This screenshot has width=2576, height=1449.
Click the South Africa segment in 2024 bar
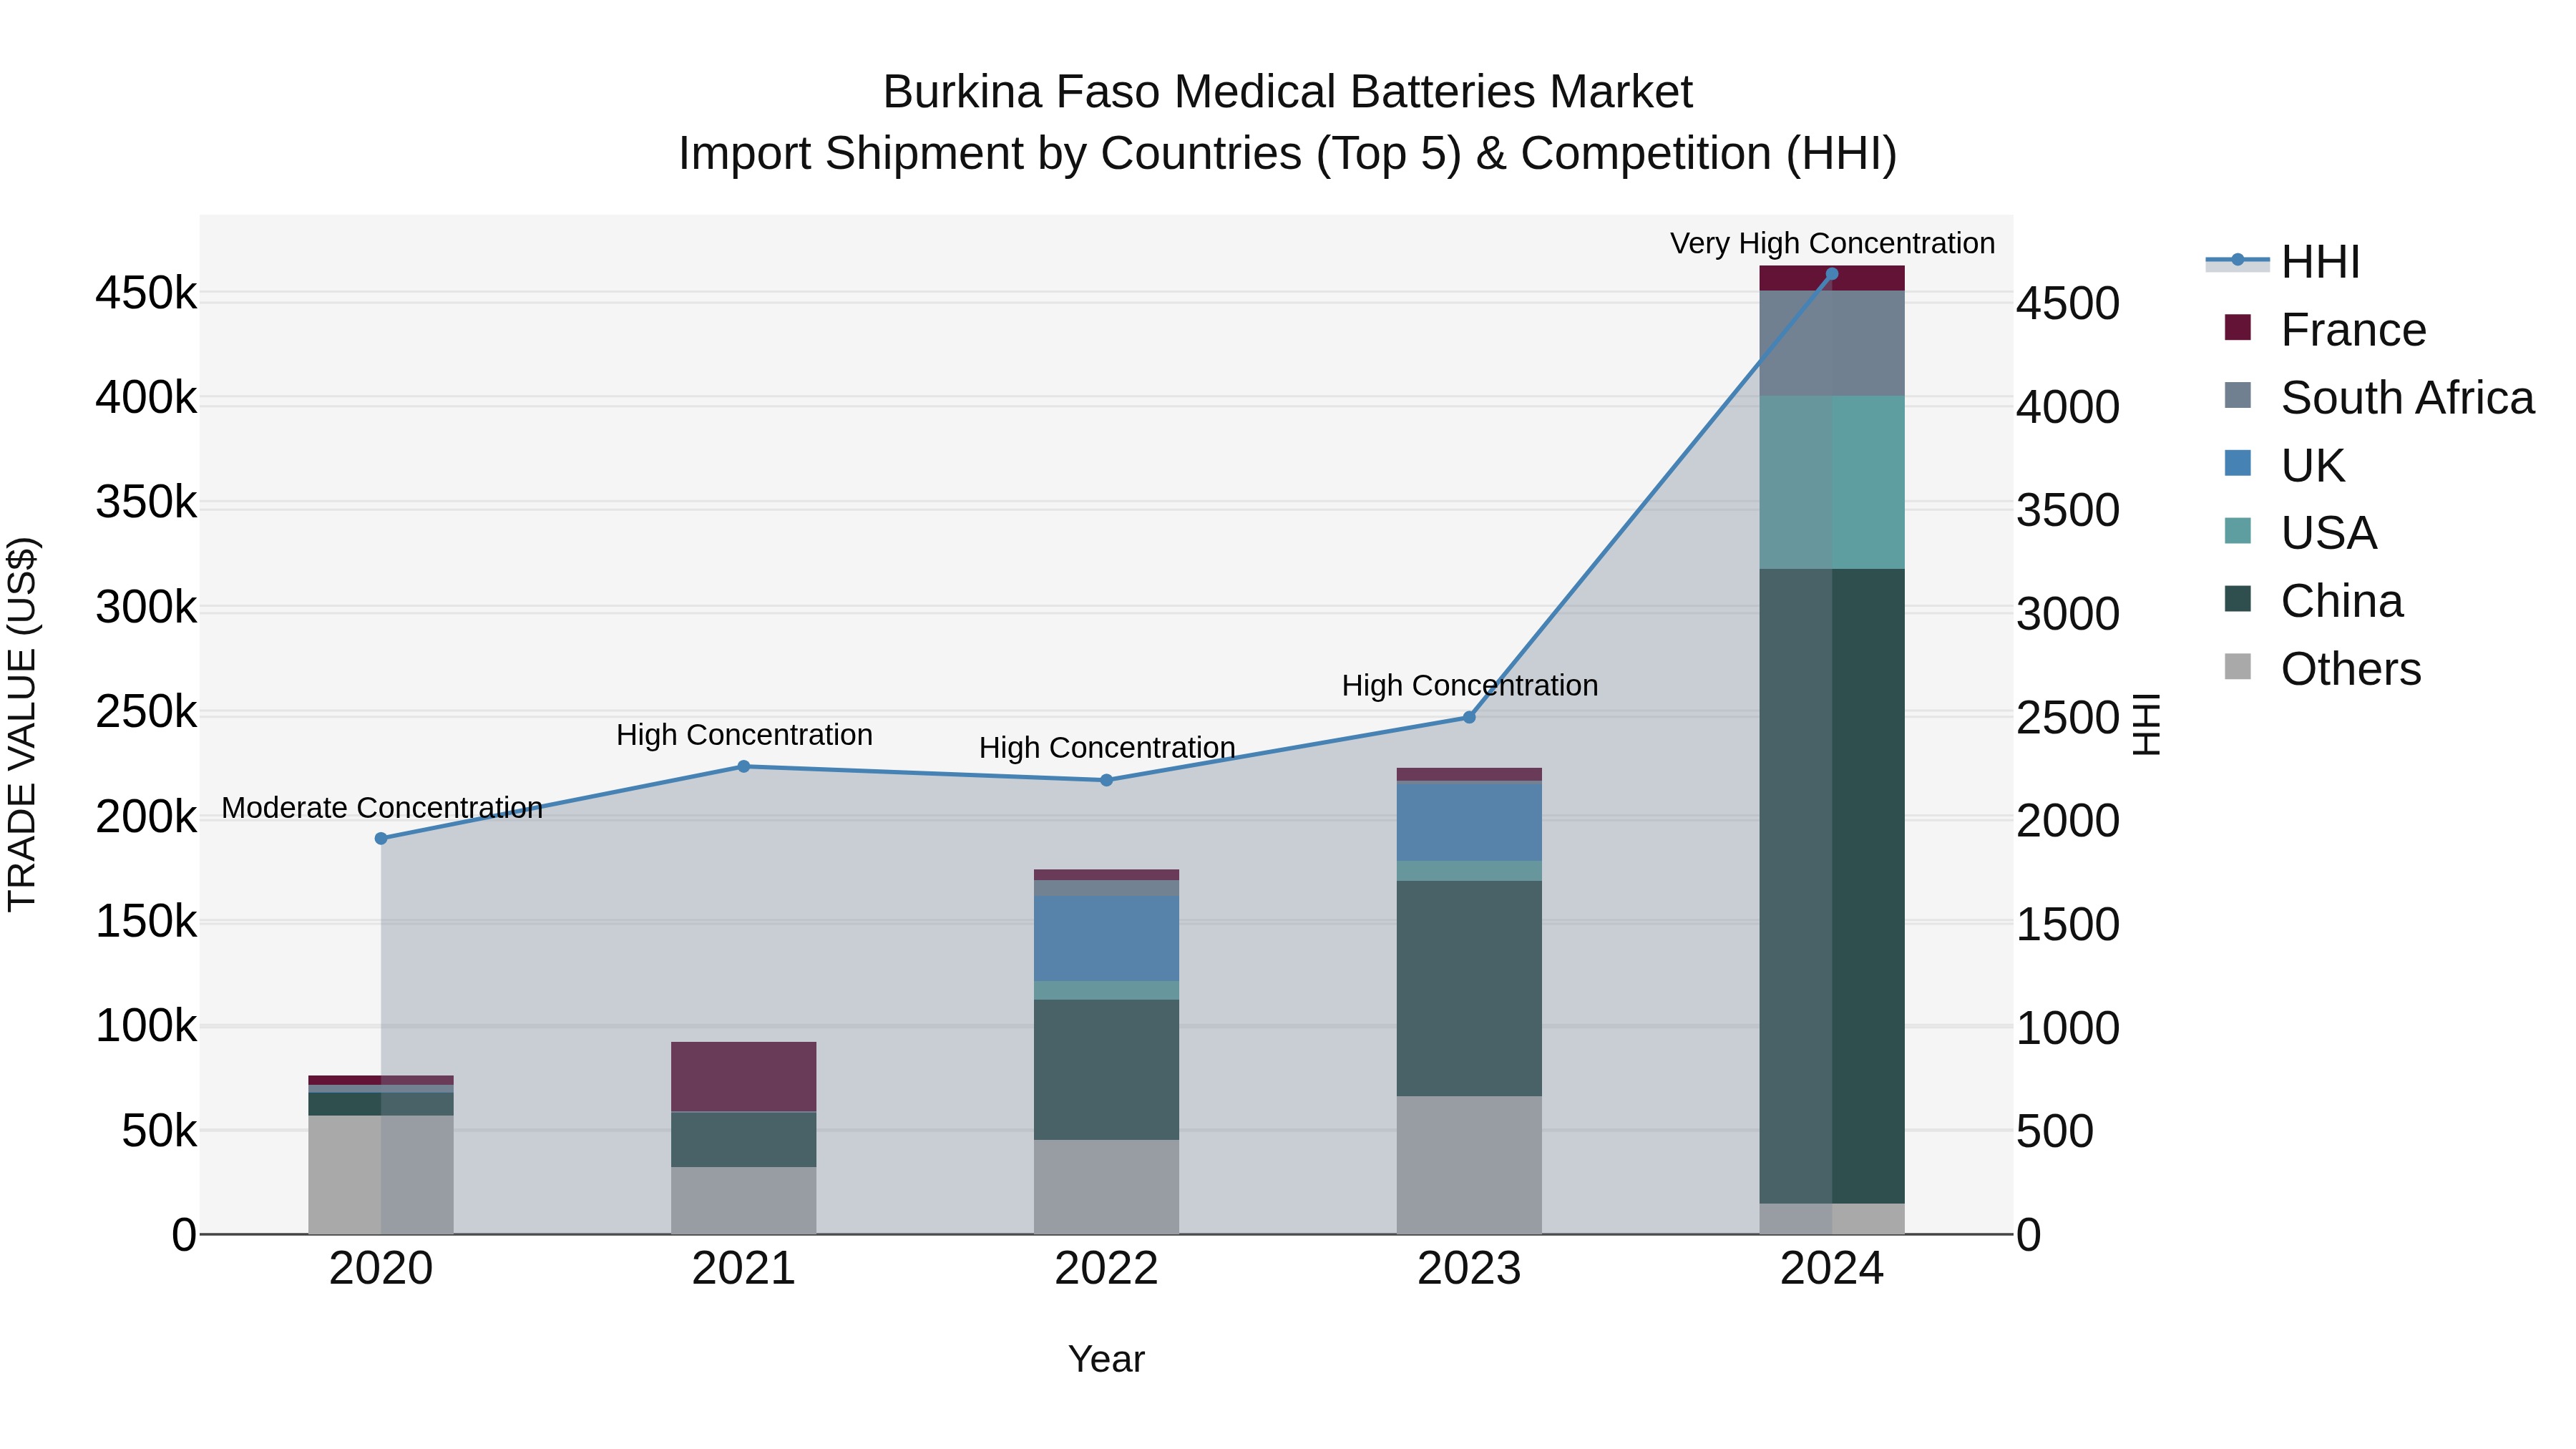pos(1832,343)
